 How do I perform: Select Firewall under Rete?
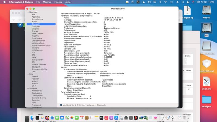(35, 76)
